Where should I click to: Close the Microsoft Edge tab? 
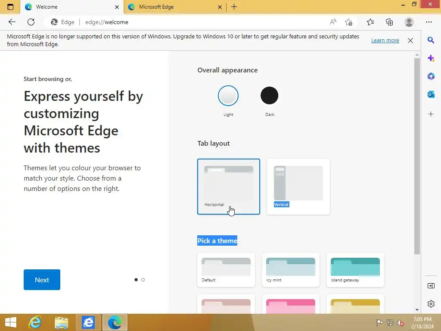coord(220,7)
